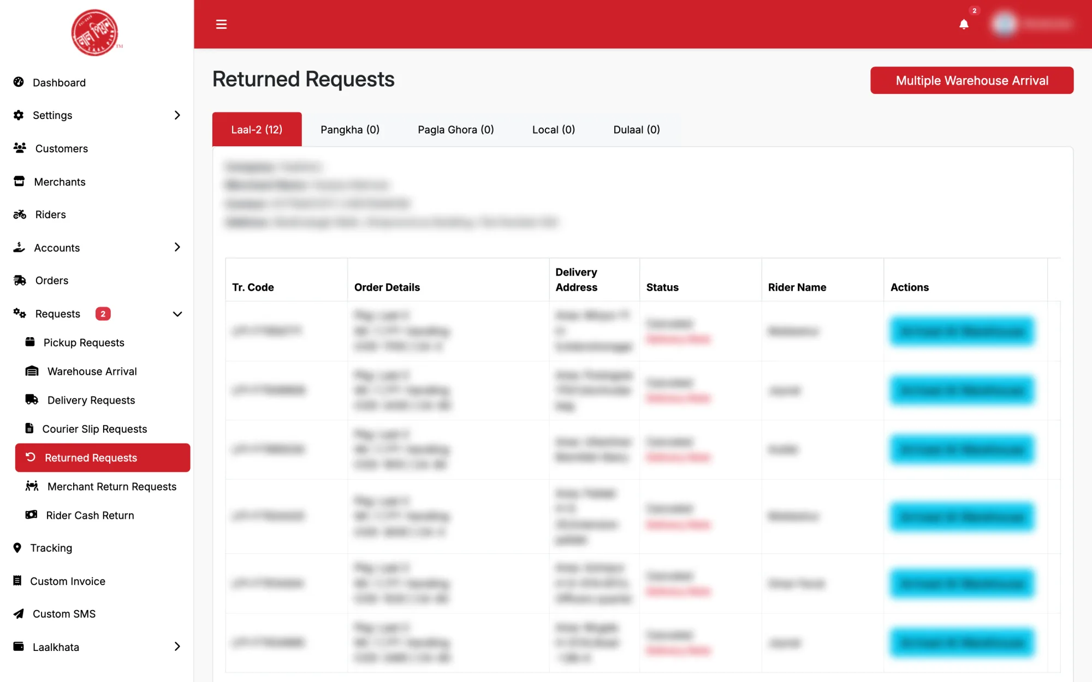Switch to the Local (0) tab
The width and height of the screenshot is (1092, 682).
(554, 129)
